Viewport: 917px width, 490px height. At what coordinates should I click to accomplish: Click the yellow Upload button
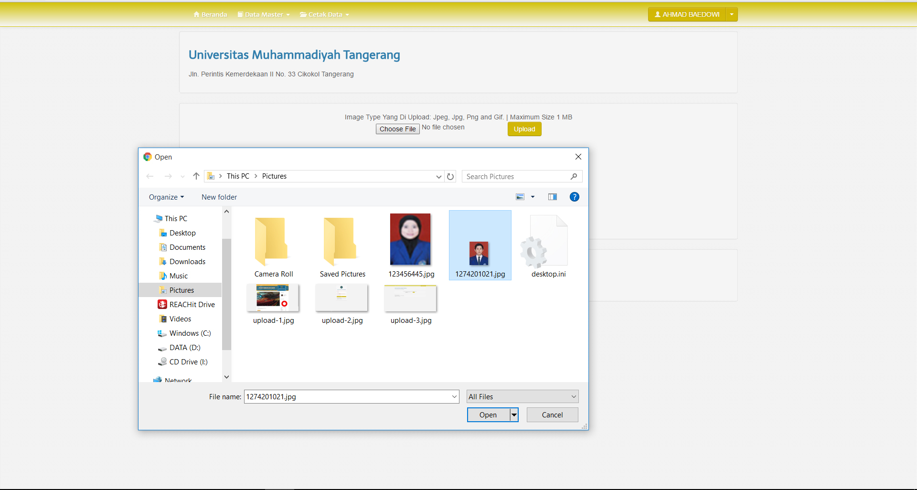[524, 129]
